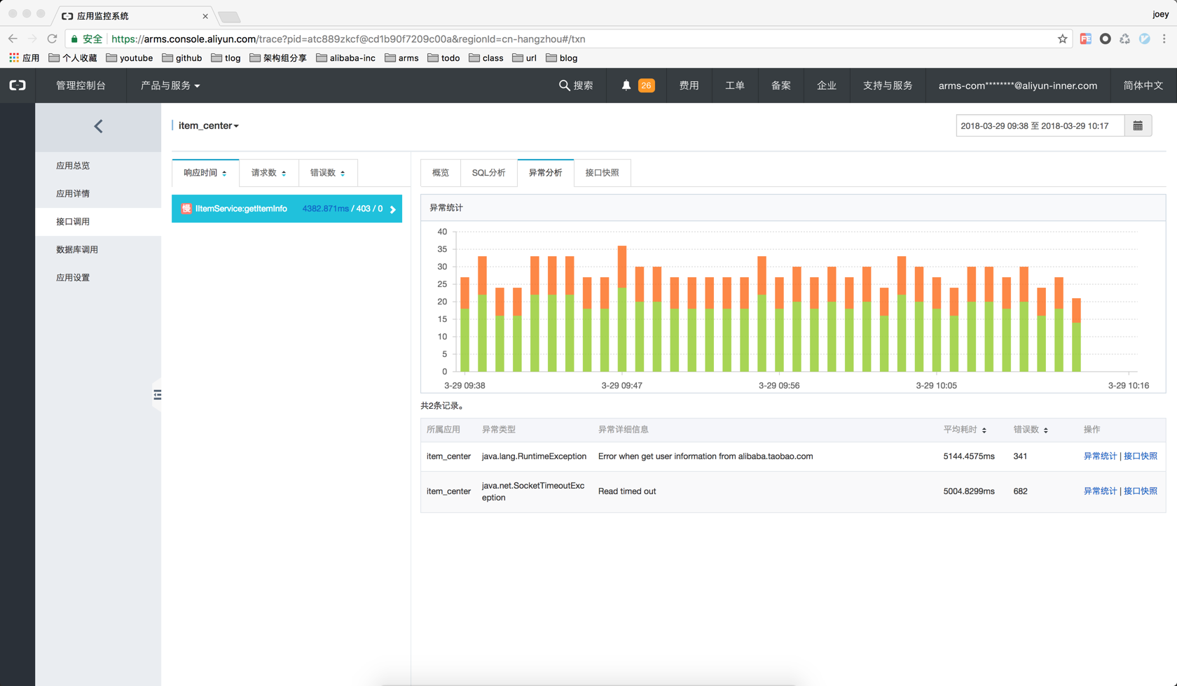The height and width of the screenshot is (686, 1177).
Task: Click the search magnifier icon
Action: click(x=564, y=85)
